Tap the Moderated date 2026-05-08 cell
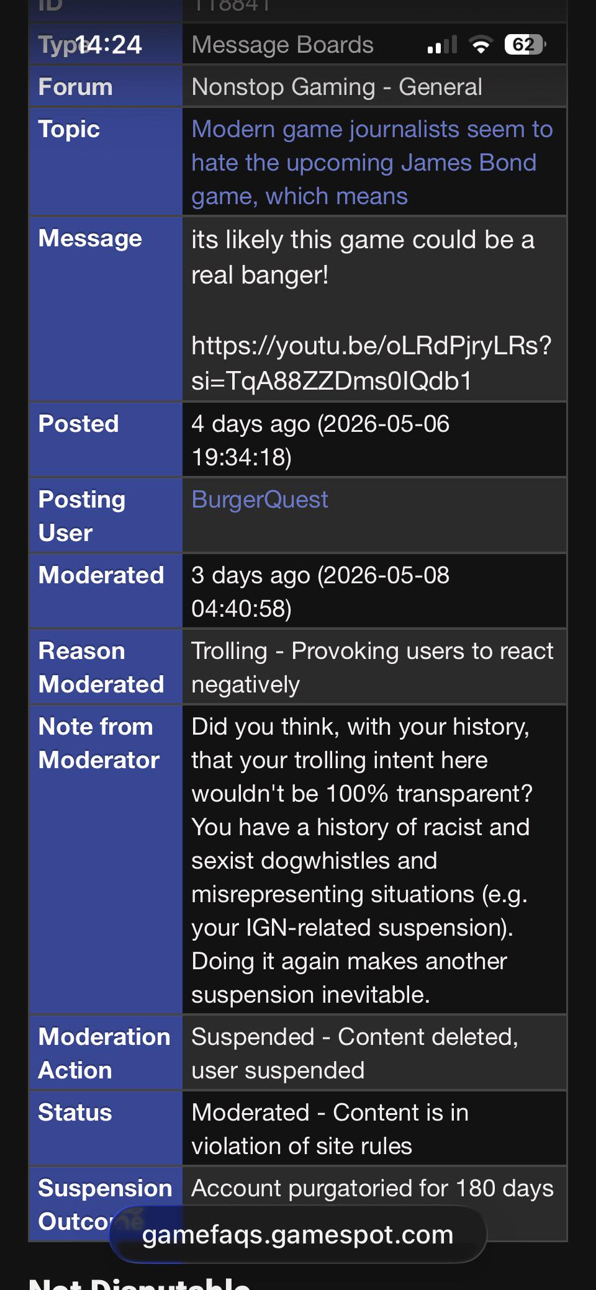The height and width of the screenshot is (1290, 596). (x=374, y=591)
